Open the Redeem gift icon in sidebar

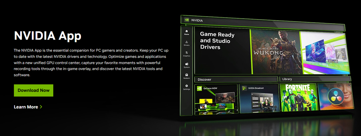click(187, 75)
